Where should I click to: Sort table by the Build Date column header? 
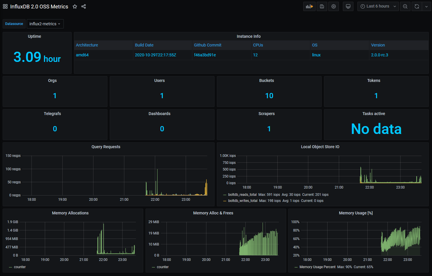[x=144, y=45]
